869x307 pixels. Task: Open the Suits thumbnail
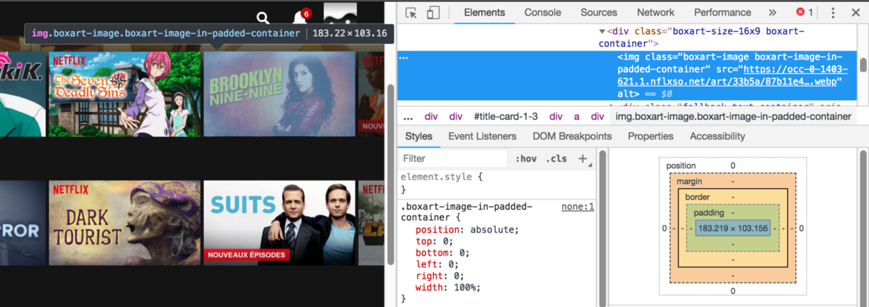(279, 223)
